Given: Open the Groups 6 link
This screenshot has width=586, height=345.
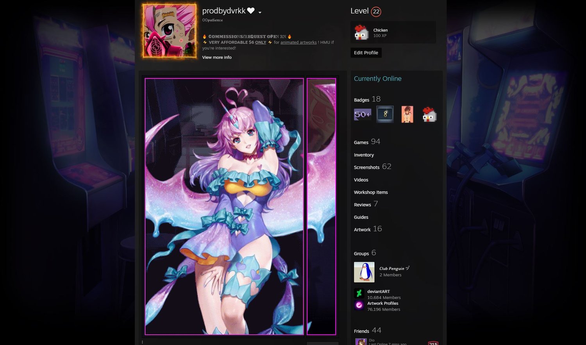Looking at the screenshot, I should (365, 253).
